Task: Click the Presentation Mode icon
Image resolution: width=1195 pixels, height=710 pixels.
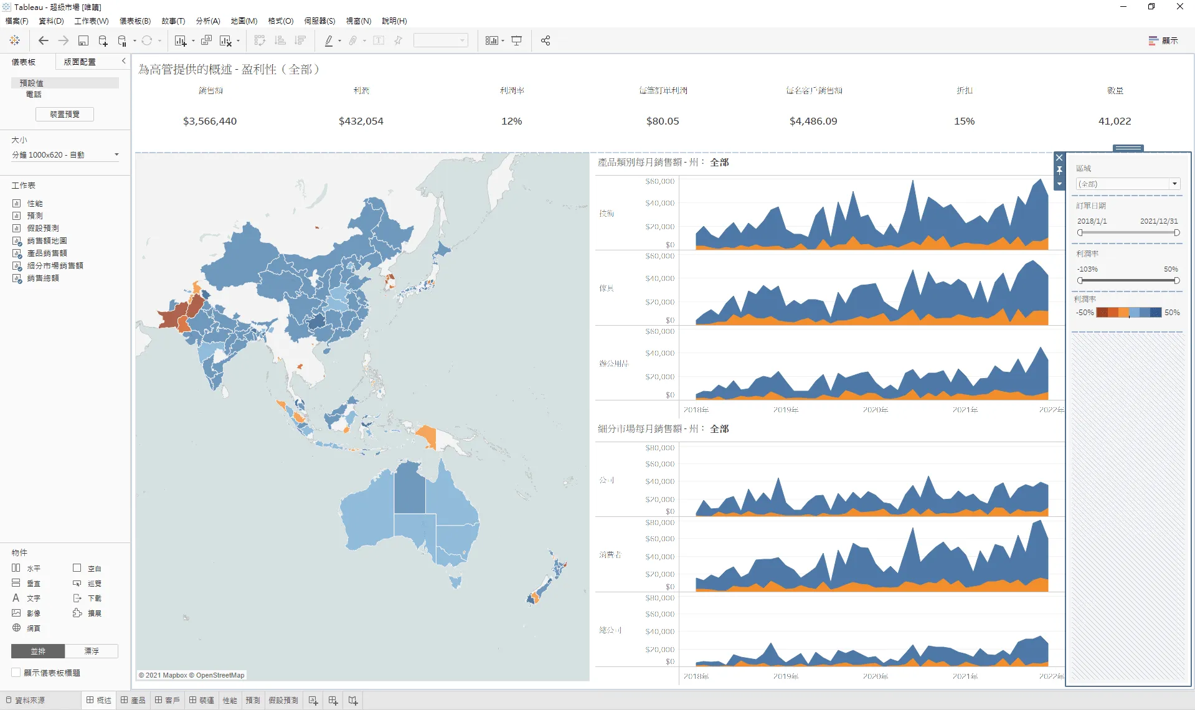Action: pos(517,40)
